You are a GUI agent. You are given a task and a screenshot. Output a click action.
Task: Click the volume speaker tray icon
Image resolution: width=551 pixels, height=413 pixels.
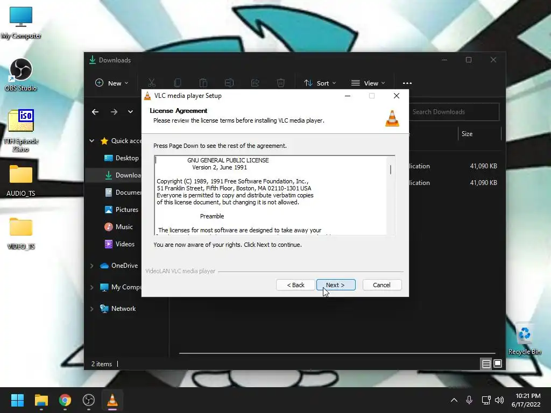tap(499, 400)
